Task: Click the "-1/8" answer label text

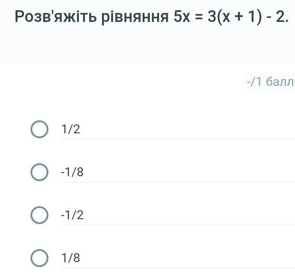Action: (x=72, y=172)
